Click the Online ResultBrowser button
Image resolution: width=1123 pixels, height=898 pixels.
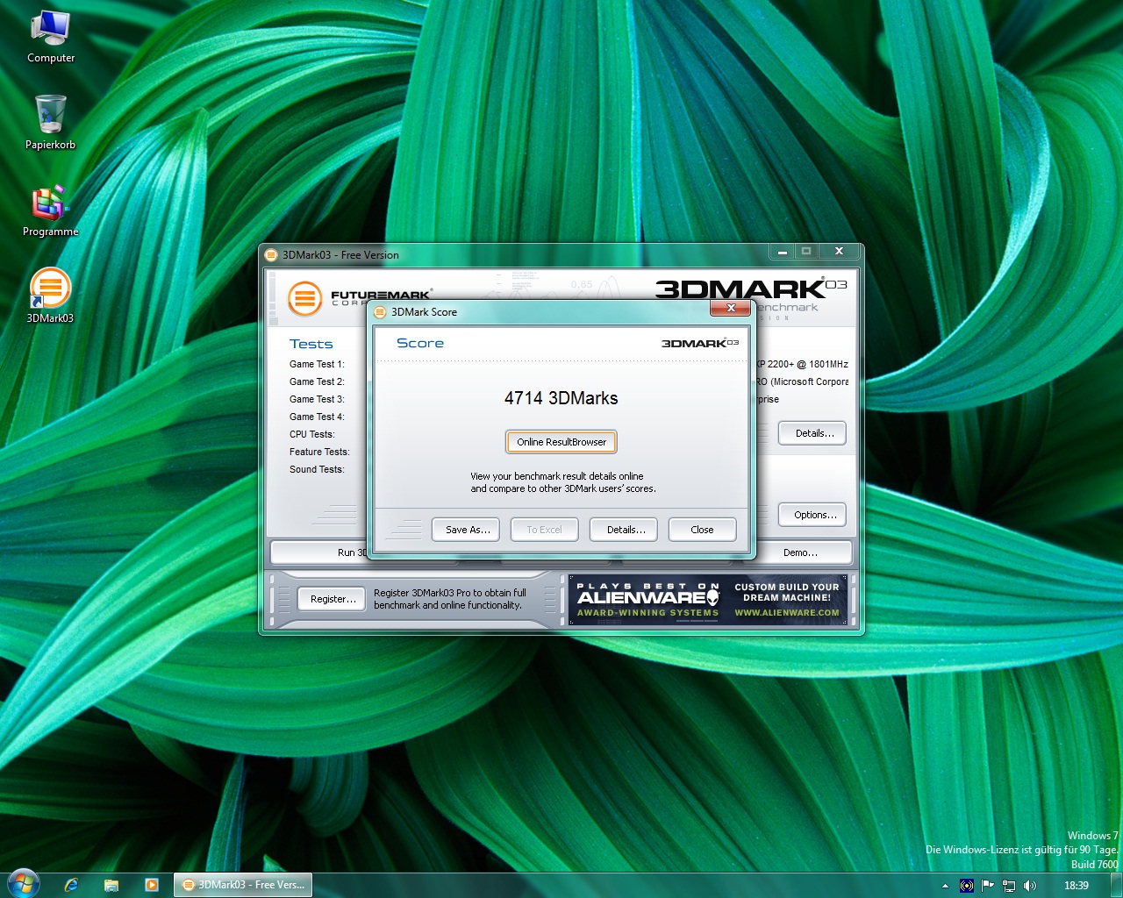tap(561, 442)
